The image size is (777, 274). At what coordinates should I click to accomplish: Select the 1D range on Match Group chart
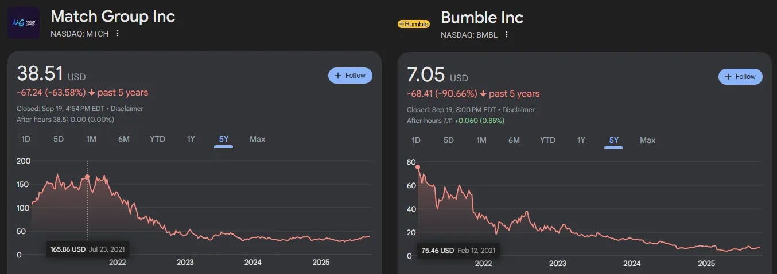click(x=26, y=139)
